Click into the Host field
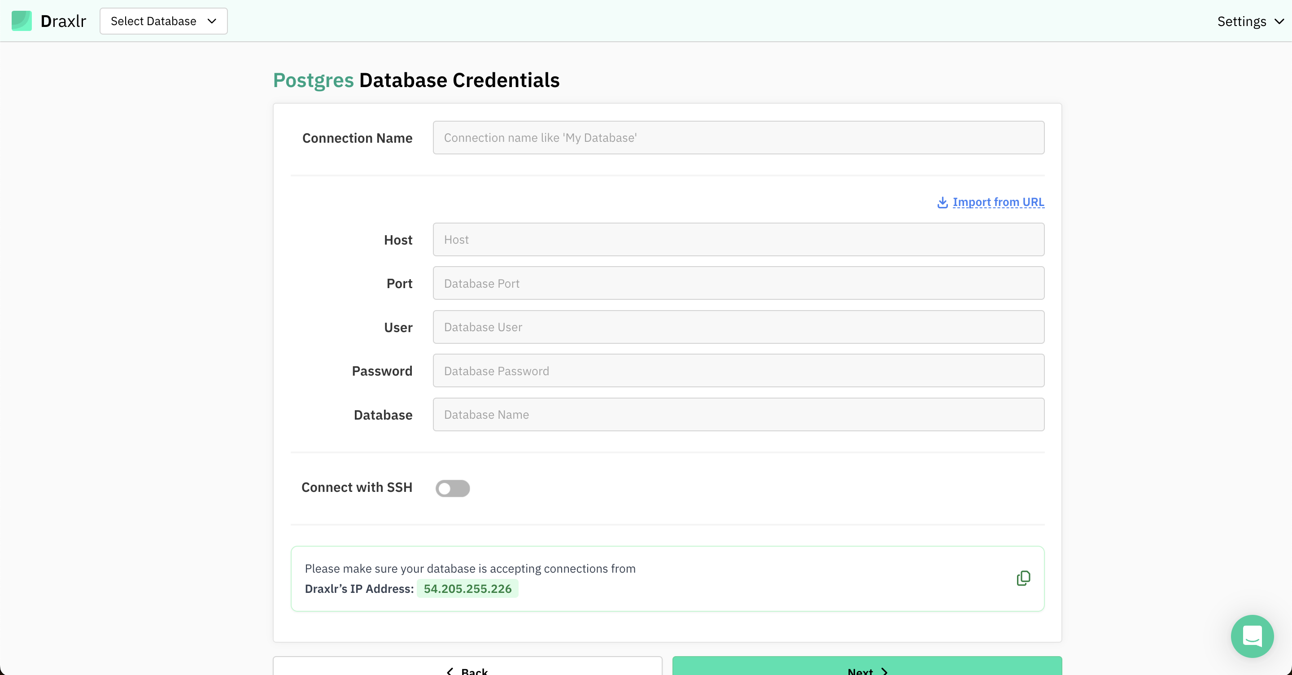This screenshot has height=675, width=1292. click(738, 239)
